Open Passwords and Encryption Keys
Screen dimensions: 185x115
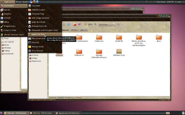coord(45,30)
